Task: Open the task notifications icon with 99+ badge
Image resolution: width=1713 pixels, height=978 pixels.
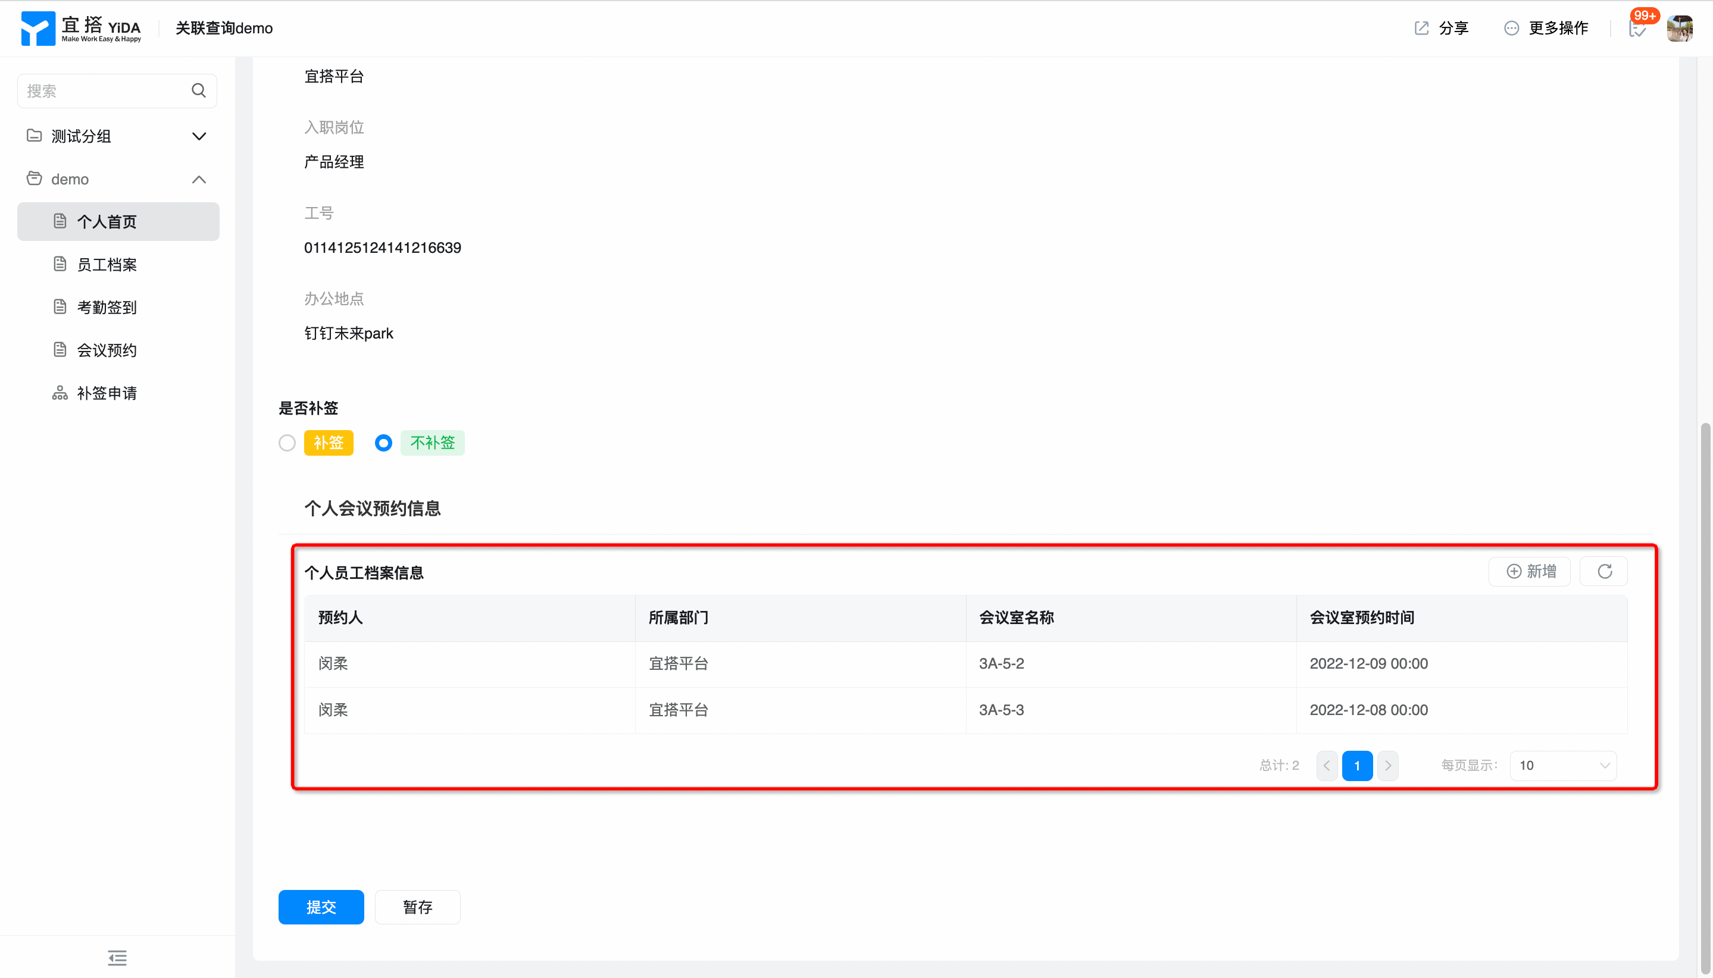Action: (1638, 27)
